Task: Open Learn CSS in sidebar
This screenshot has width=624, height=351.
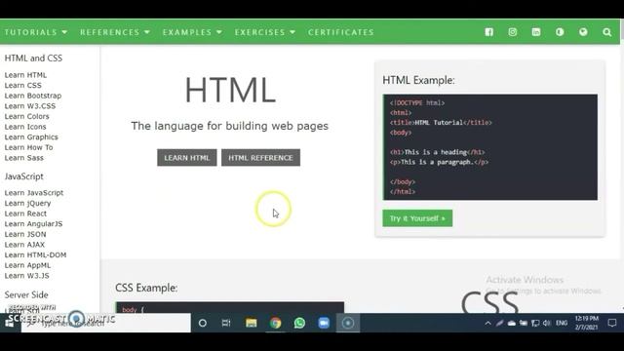Action: coord(23,85)
